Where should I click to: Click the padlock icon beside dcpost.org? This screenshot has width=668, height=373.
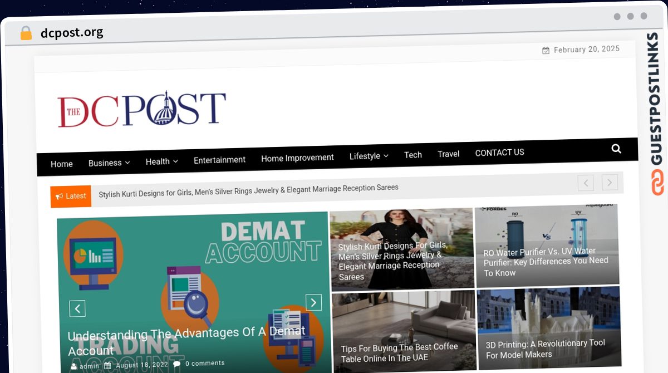point(26,33)
